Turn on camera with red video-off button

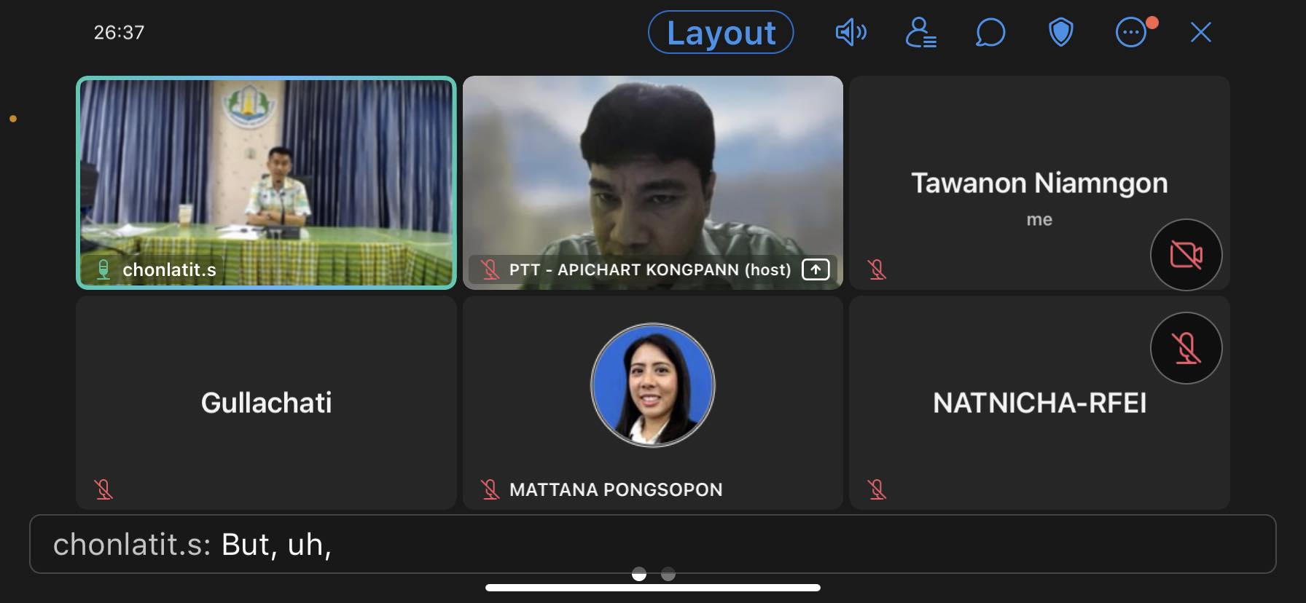1186,255
